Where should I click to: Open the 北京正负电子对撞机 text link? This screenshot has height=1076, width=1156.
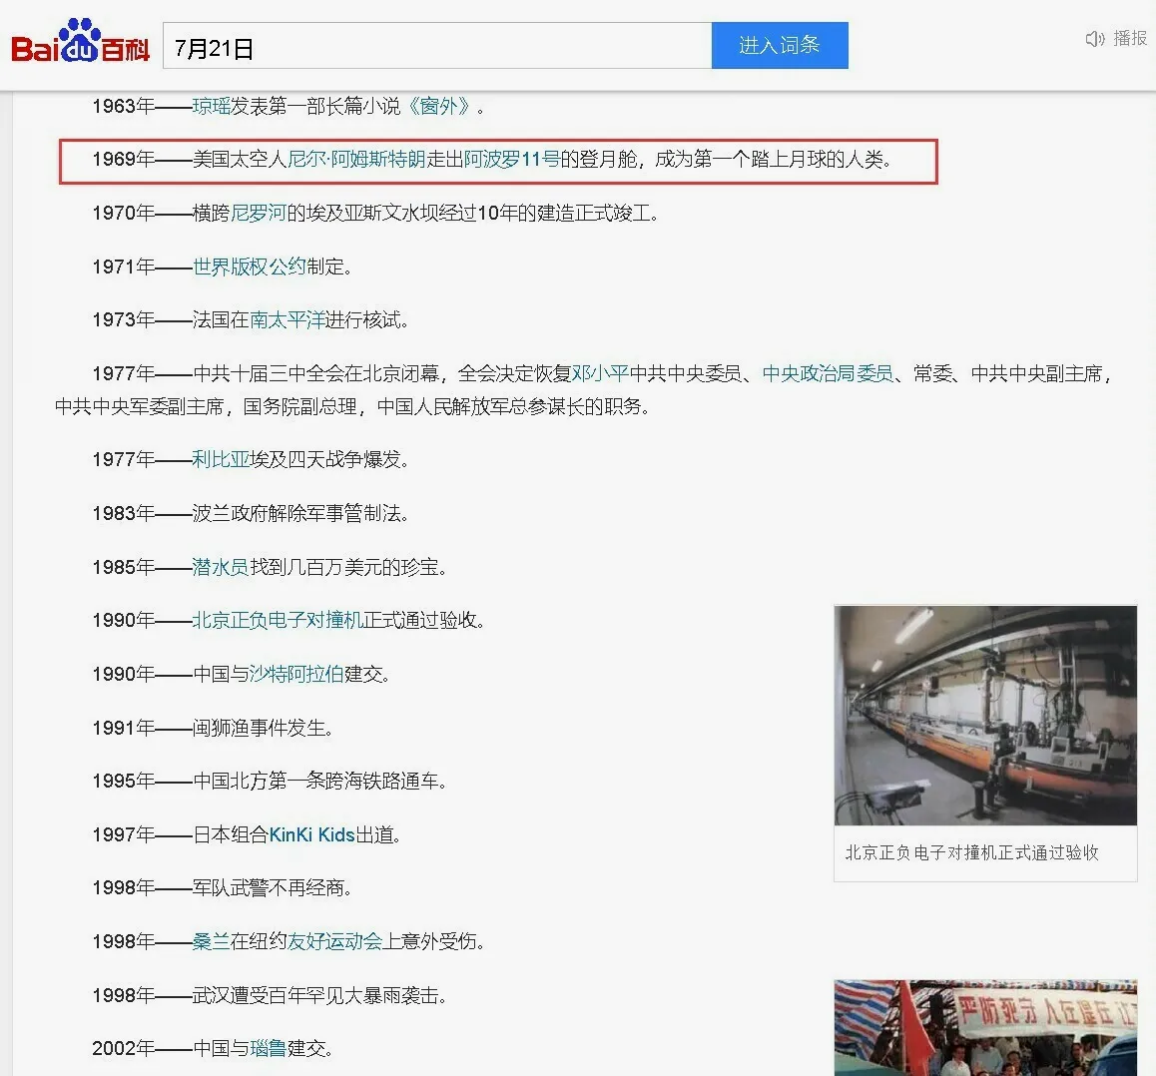tap(277, 621)
